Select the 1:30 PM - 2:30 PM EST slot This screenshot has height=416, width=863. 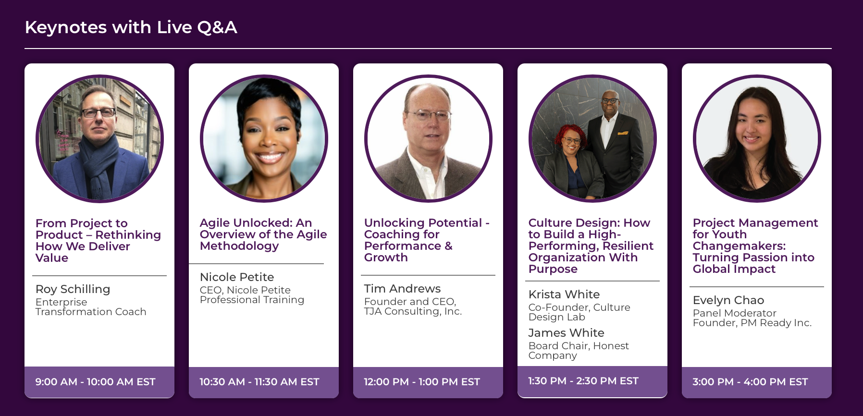583,381
